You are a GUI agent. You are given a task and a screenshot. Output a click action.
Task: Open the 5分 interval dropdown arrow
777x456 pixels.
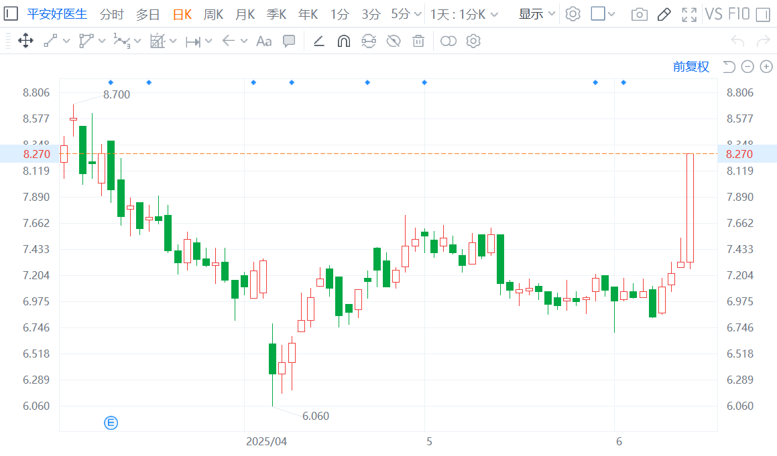click(418, 14)
